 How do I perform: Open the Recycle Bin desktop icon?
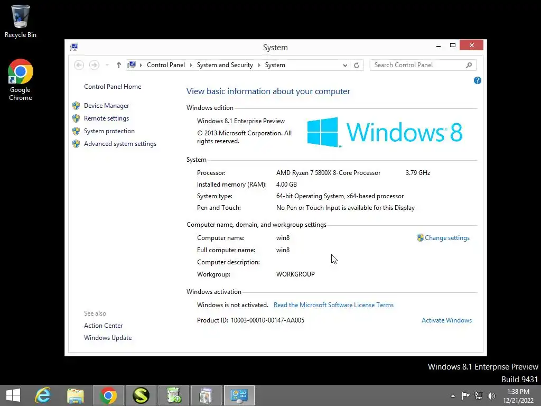(21, 21)
